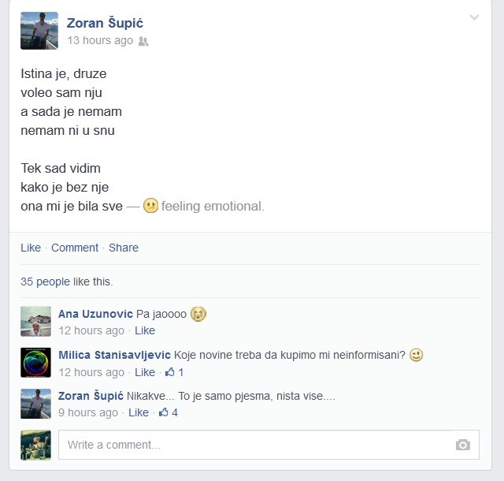Share this post
This screenshot has width=504, height=481.
point(124,248)
